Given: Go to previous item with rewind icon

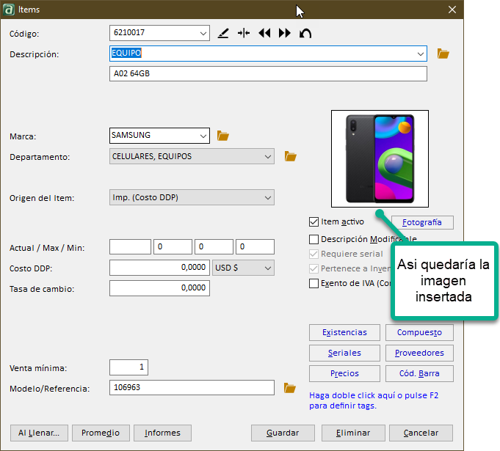Looking at the screenshot, I should (264, 34).
